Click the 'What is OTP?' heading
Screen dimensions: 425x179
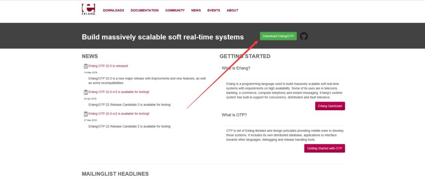(x=234, y=115)
